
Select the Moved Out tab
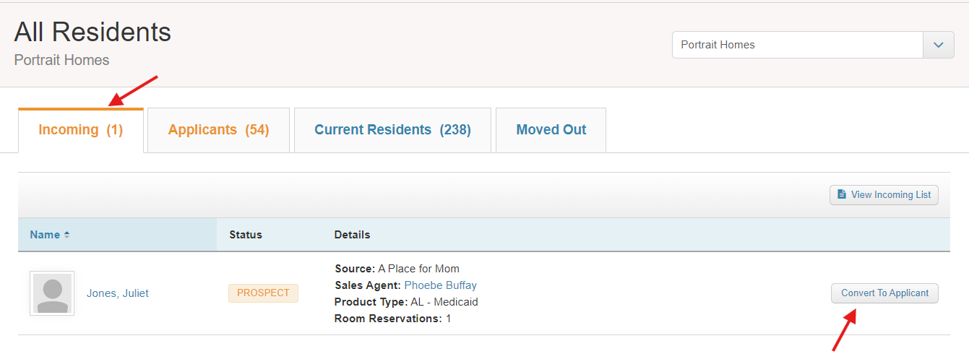point(551,130)
